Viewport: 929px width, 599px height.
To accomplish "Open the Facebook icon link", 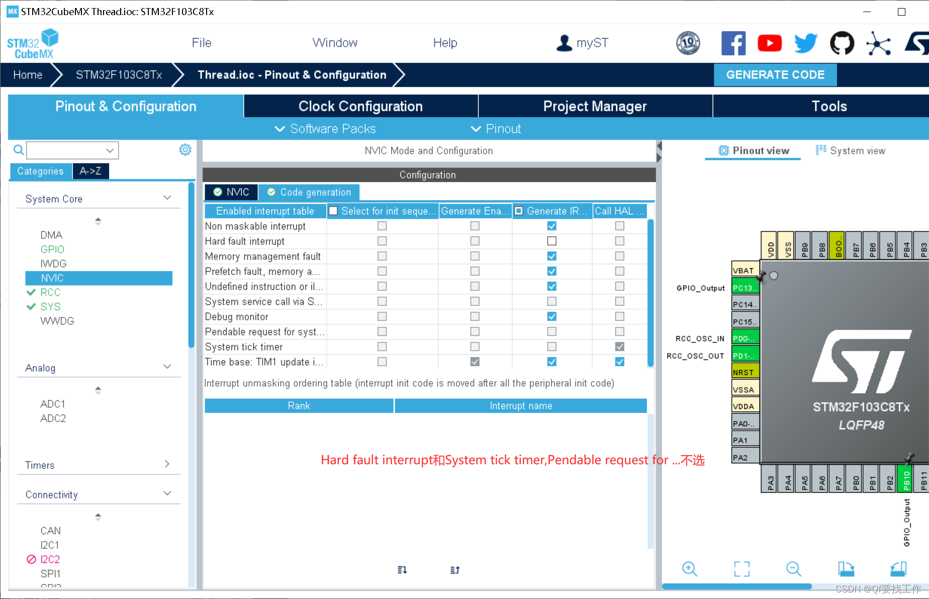I will (x=733, y=43).
